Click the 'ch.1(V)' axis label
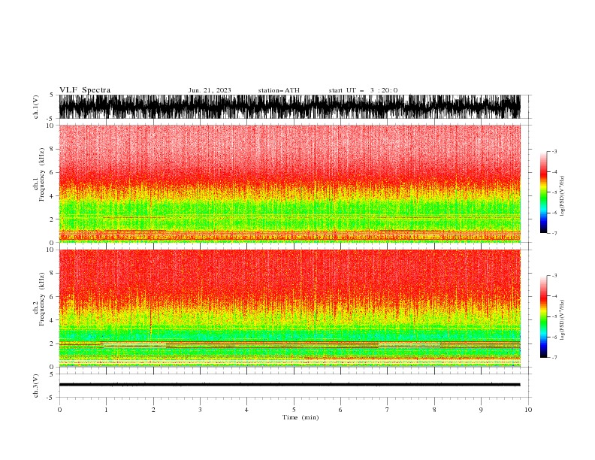 [x=36, y=107]
